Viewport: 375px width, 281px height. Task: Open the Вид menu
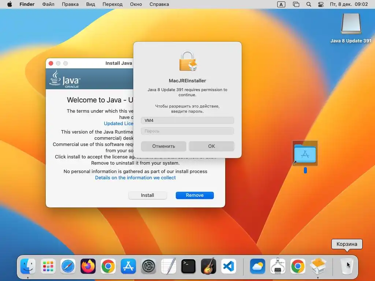point(90,4)
